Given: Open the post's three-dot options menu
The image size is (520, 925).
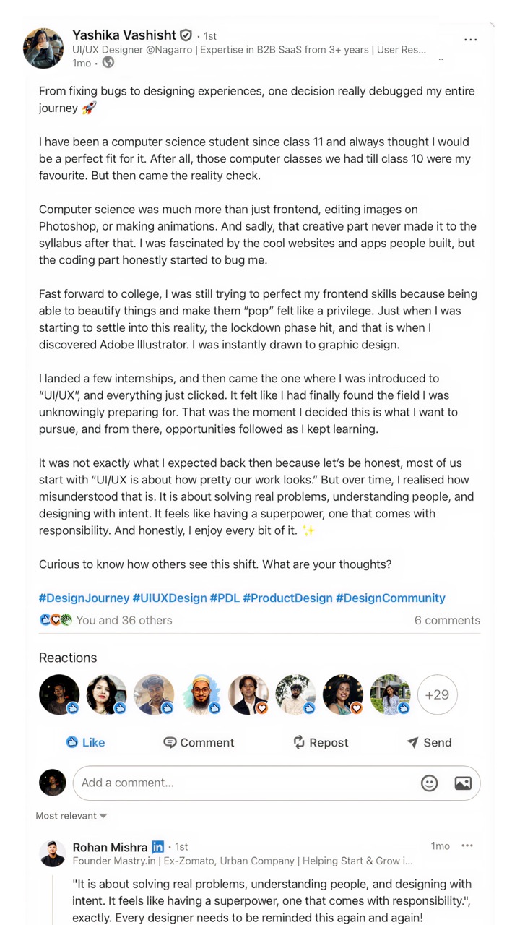Looking at the screenshot, I should click(470, 40).
